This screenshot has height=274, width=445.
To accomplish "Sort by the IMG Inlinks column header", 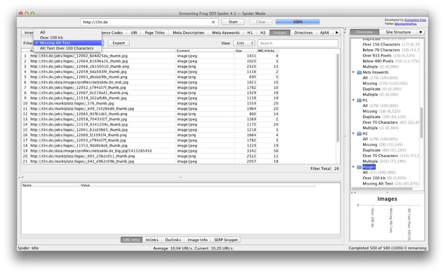I will pyautogui.click(x=267, y=51).
